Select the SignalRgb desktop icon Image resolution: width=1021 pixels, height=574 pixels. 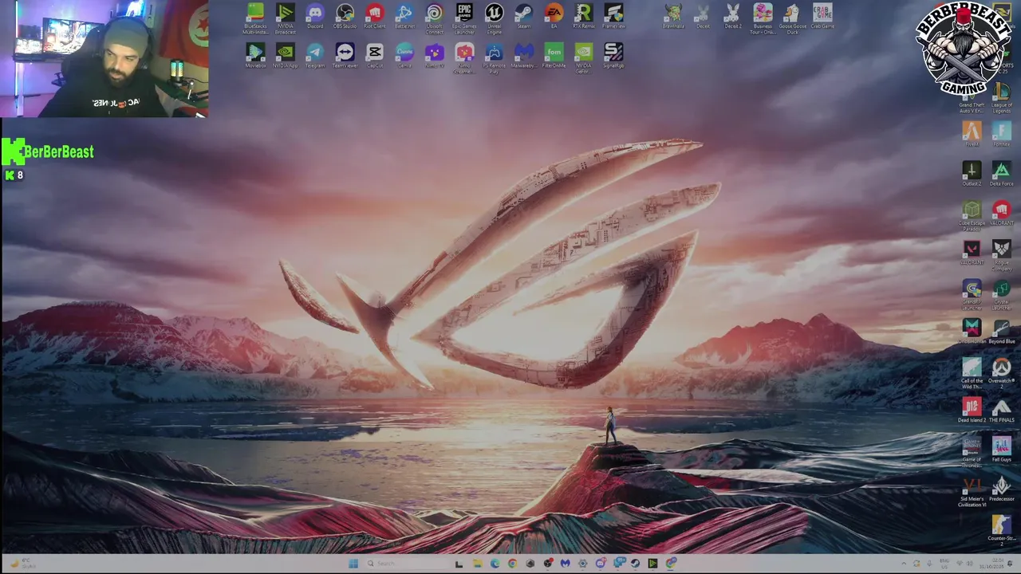point(613,56)
